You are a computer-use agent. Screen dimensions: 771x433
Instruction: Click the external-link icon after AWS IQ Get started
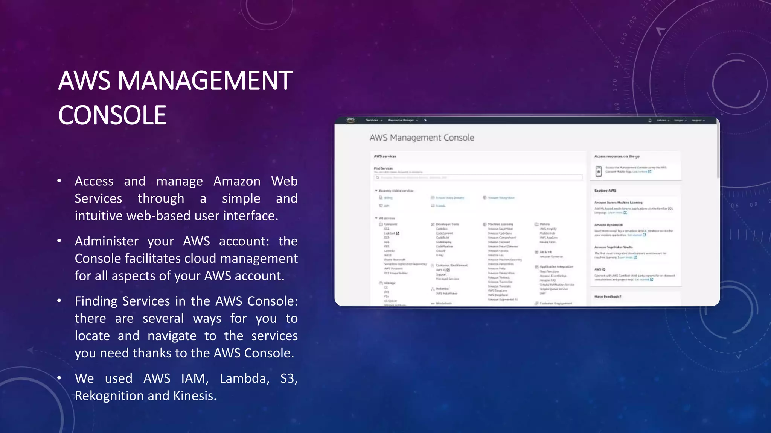click(x=652, y=280)
